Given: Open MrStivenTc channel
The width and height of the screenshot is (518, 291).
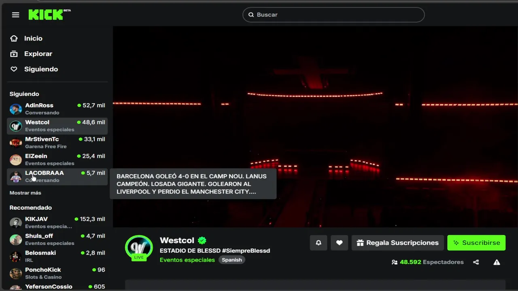Looking at the screenshot, I should (57, 143).
